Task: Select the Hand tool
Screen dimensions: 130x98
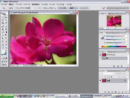Action: [x=3, y=47]
